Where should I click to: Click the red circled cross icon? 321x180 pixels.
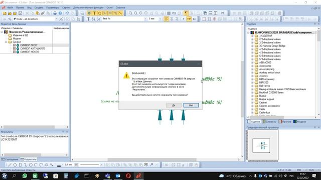pos(214,19)
